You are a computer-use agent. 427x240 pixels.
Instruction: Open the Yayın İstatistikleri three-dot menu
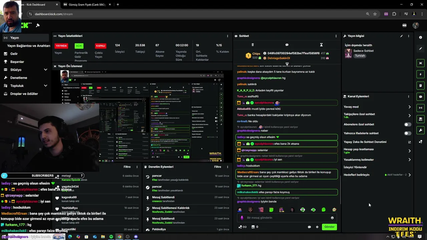(228, 36)
